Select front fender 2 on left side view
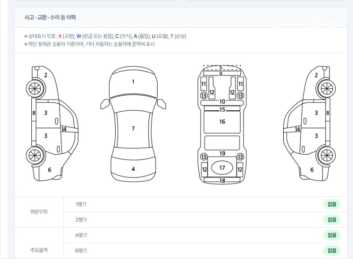 coord(46,75)
